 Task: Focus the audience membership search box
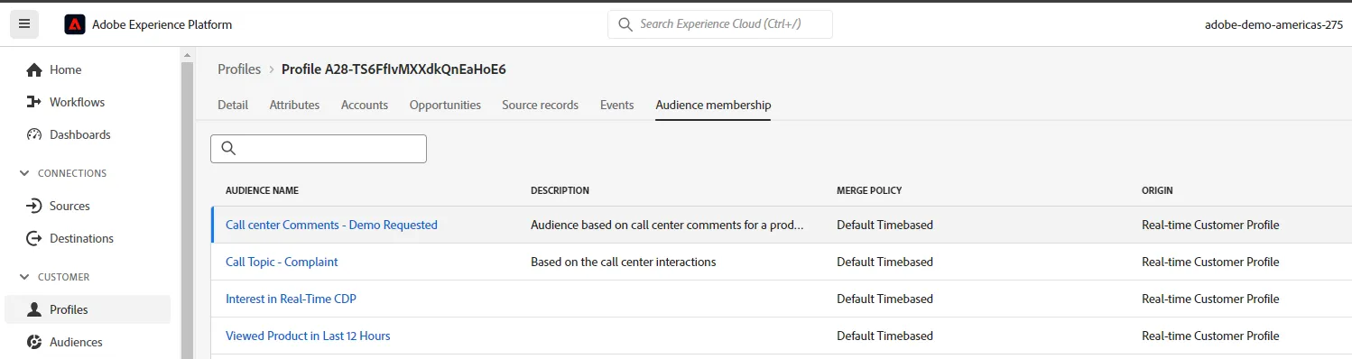319,149
